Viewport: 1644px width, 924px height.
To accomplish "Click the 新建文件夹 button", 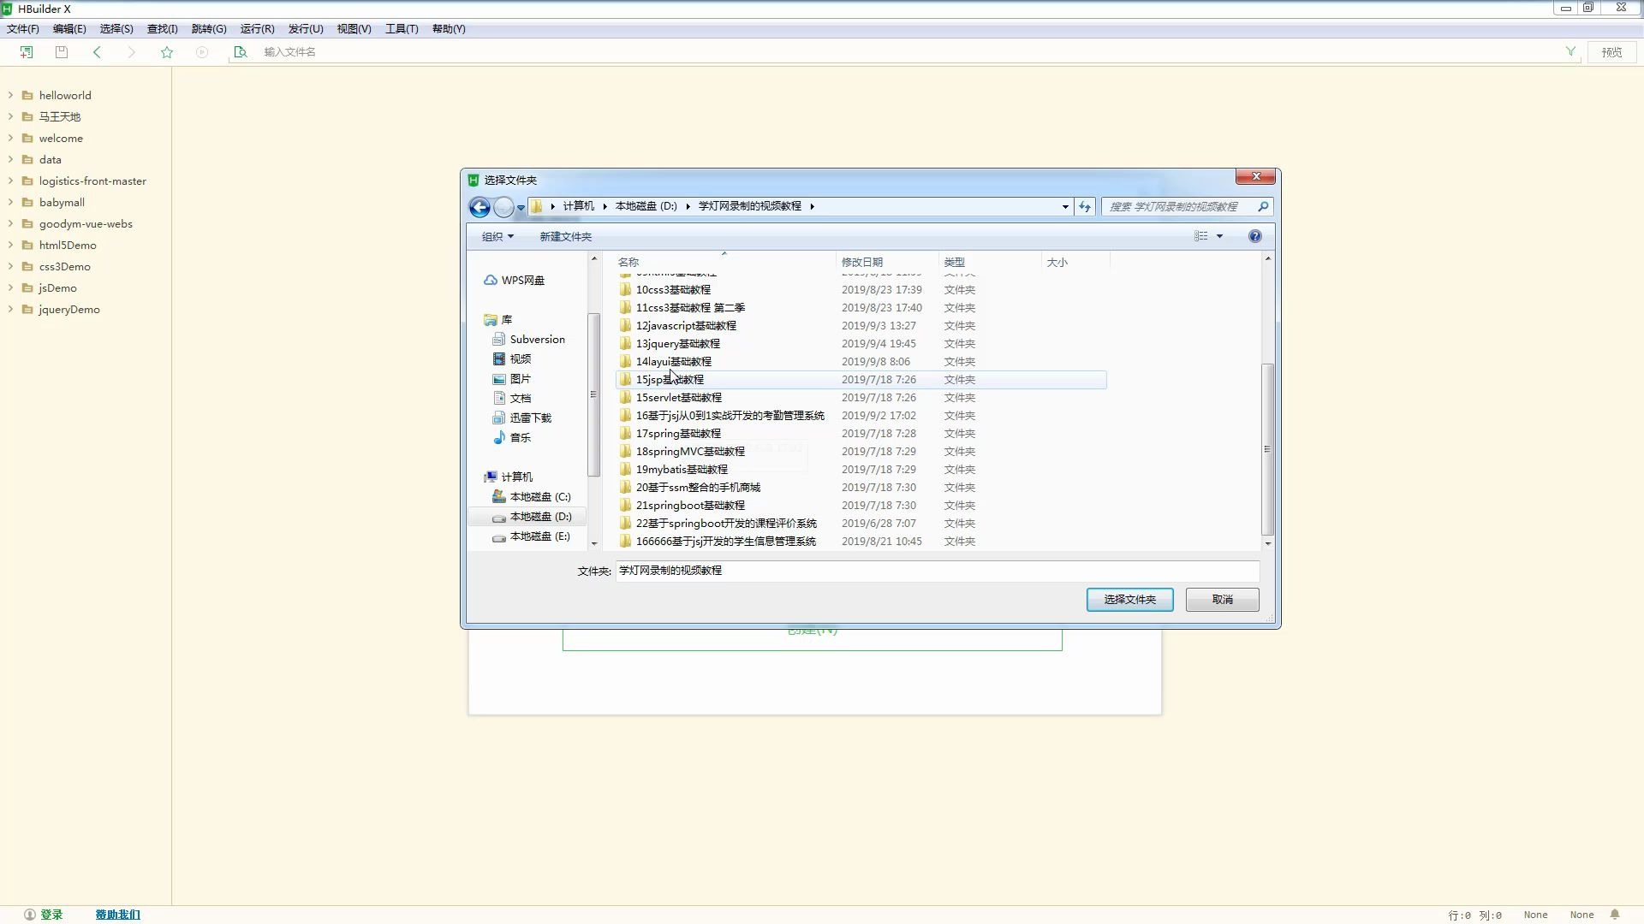I will (x=565, y=237).
